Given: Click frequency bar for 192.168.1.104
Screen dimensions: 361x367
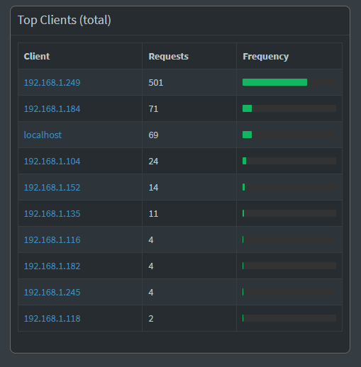Looking at the screenshot, I should [x=289, y=161].
